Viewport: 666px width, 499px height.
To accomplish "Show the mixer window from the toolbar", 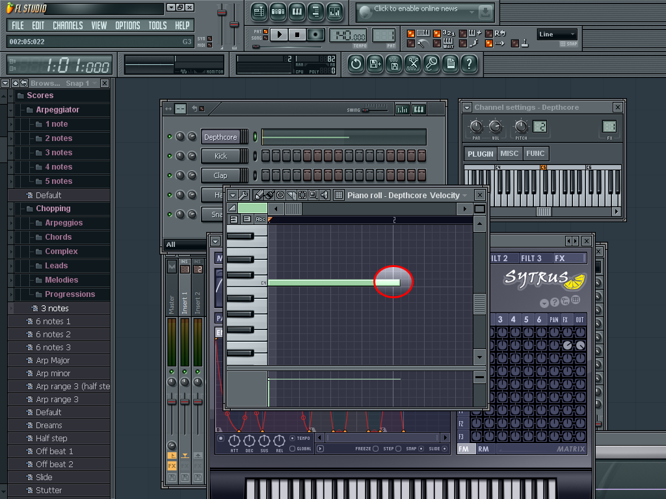I will click(x=335, y=12).
